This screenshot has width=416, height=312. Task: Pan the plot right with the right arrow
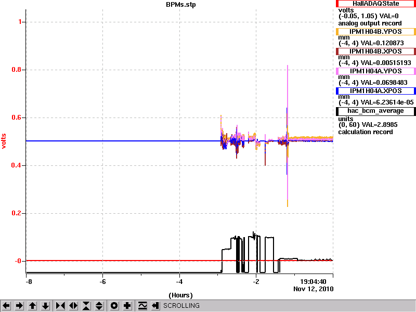(19, 306)
